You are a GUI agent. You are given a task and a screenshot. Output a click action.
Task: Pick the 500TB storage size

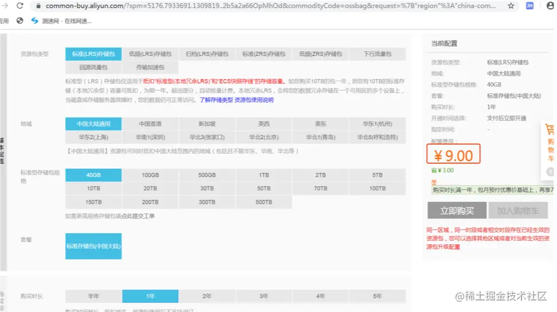264,202
